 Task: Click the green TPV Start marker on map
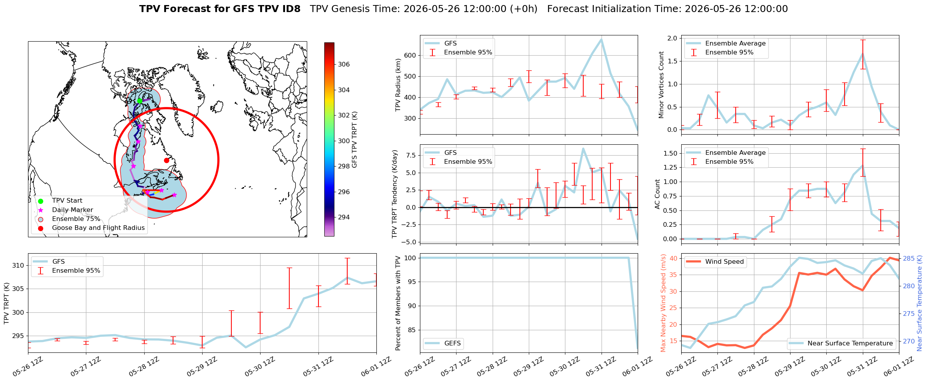[x=140, y=101]
